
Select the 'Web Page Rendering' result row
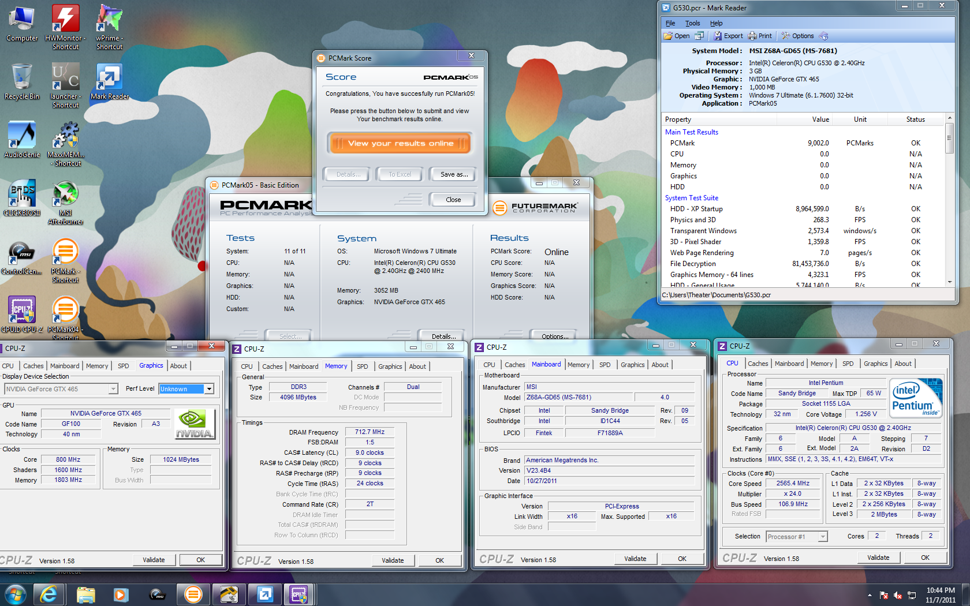[803, 253]
